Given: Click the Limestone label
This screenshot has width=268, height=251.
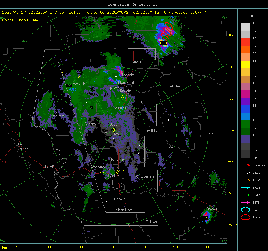Looking at the screenshot, I should pyautogui.click(x=56, y=115).
